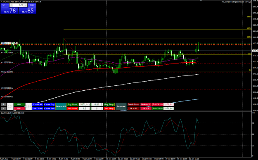Image resolution: width=258 pixels, height=160 pixels.
Task: Click the 0.20 lot volume field
Action: (19, 5)
